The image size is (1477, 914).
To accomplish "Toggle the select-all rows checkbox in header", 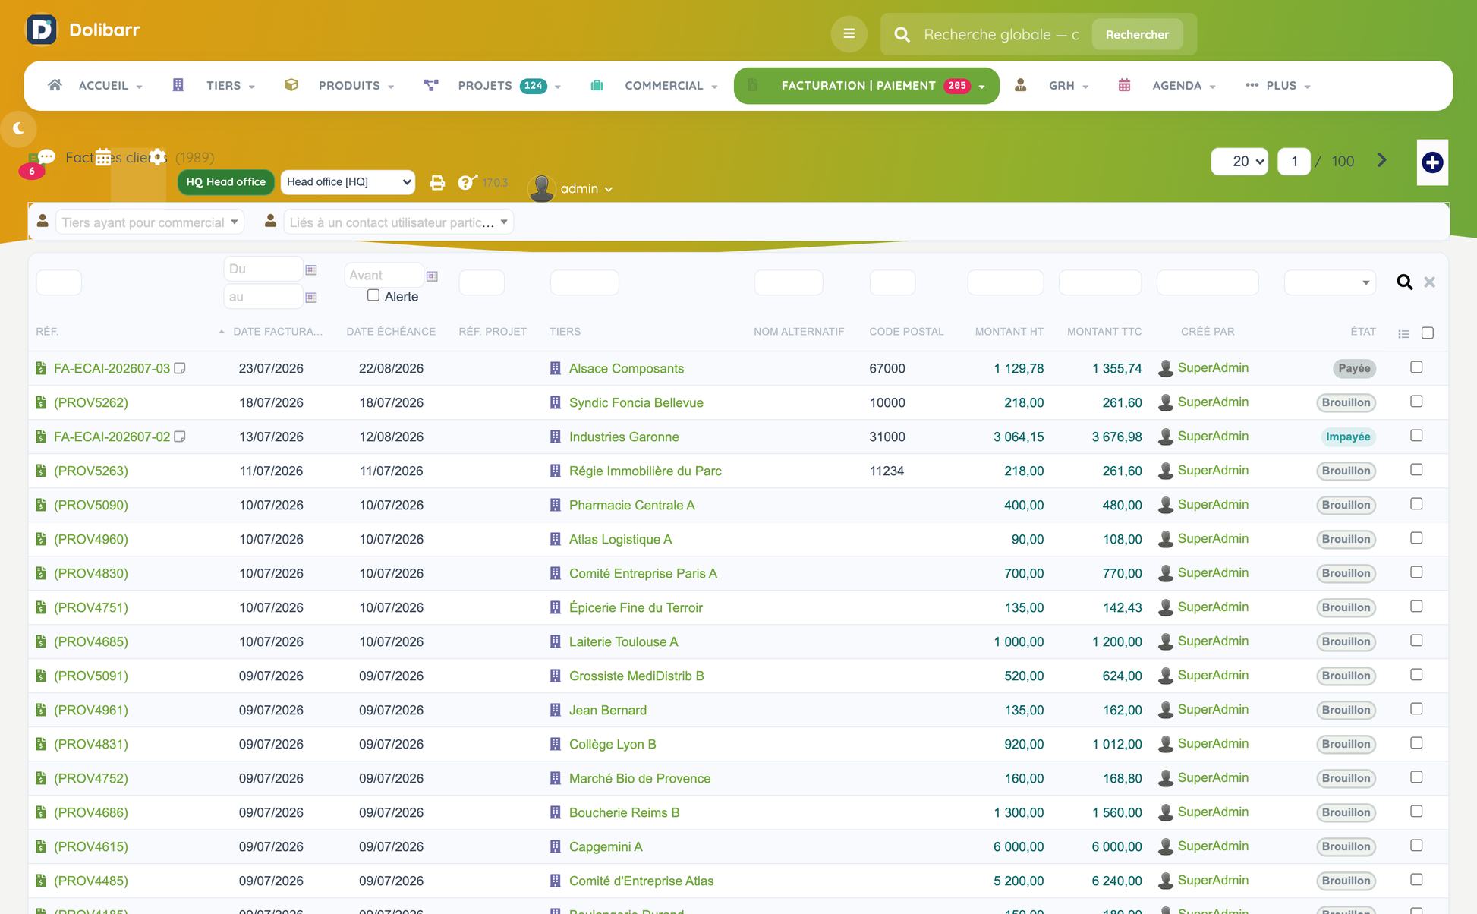I will [1427, 333].
